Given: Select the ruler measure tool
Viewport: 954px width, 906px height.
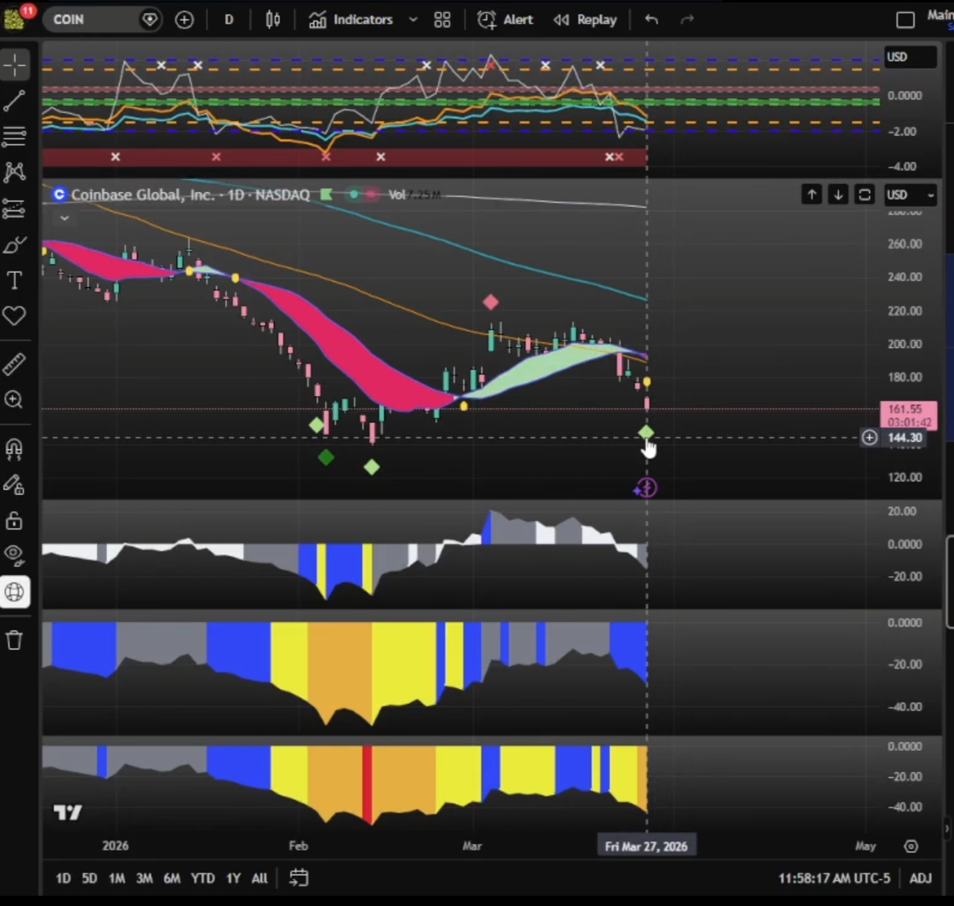Looking at the screenshot, I should pos(14,364).
